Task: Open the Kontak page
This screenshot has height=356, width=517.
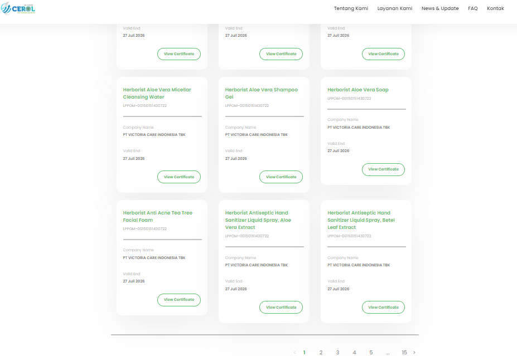Action: coord(495,8)
